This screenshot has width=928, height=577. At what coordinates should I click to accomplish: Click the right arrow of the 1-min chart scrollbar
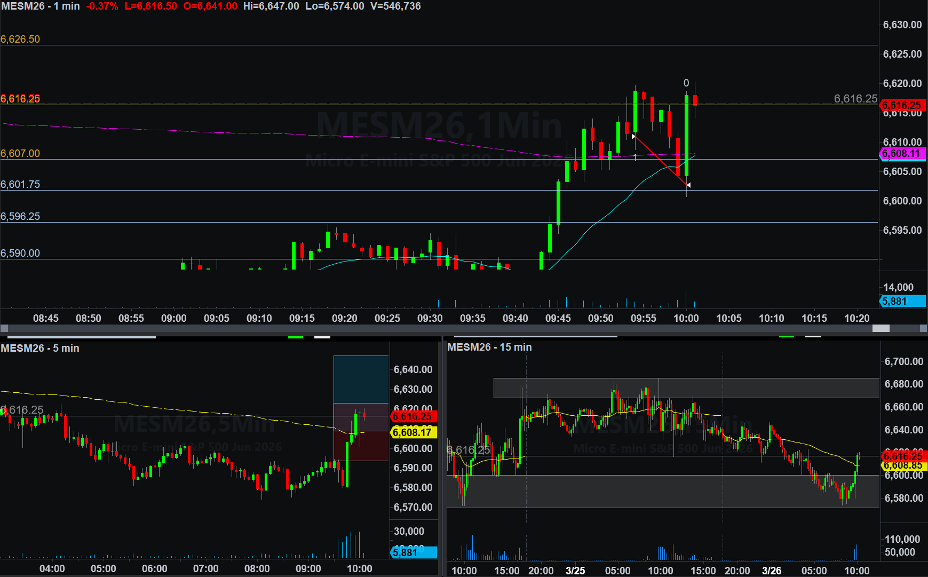coord(923,328)
